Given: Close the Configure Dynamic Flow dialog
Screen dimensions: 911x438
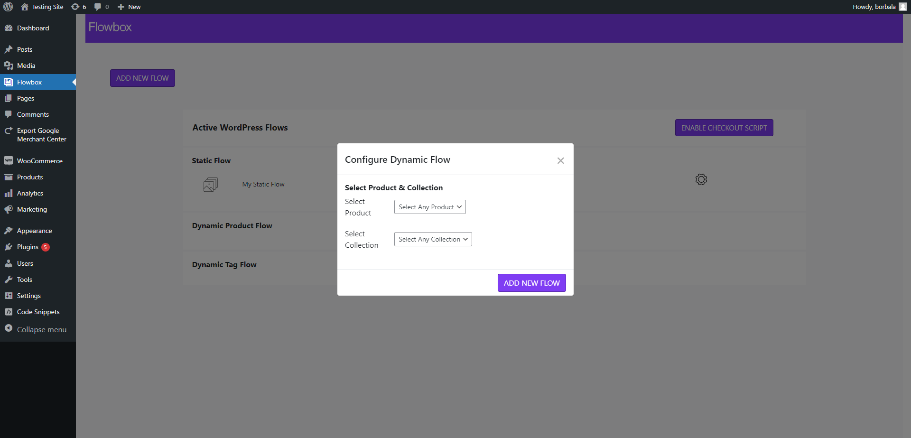Looking at the screenshot, I should 560,161.
